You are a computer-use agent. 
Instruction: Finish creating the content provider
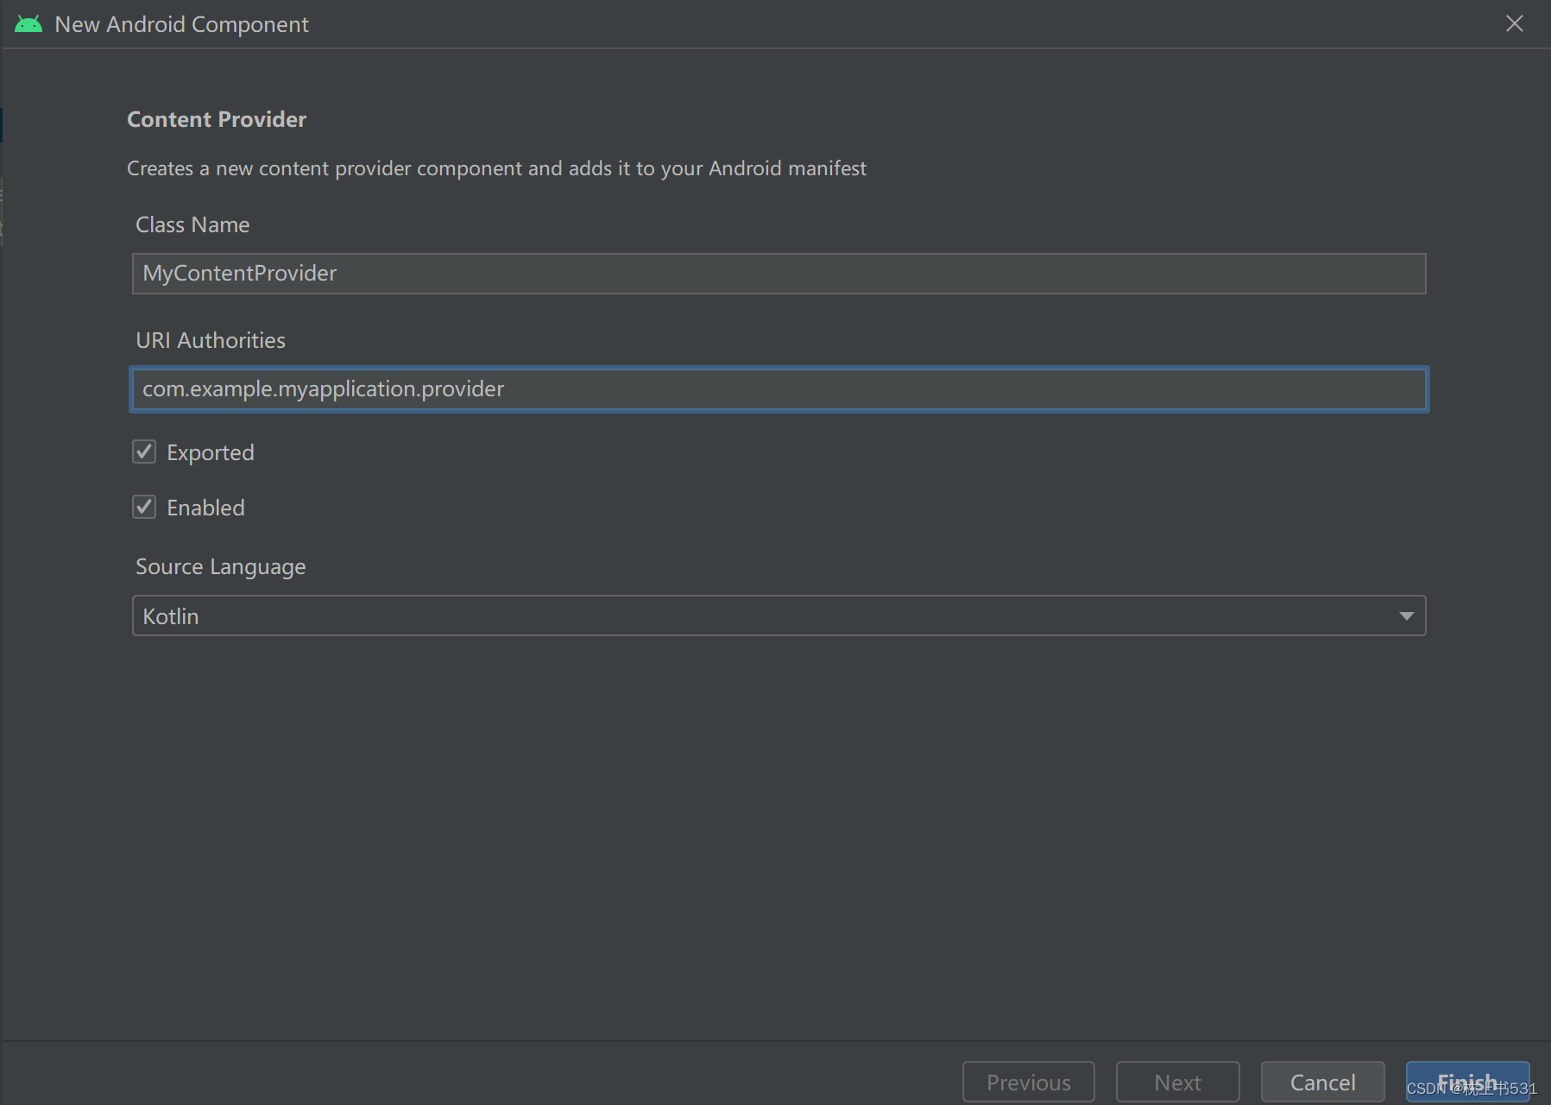coord(1466,1081)
